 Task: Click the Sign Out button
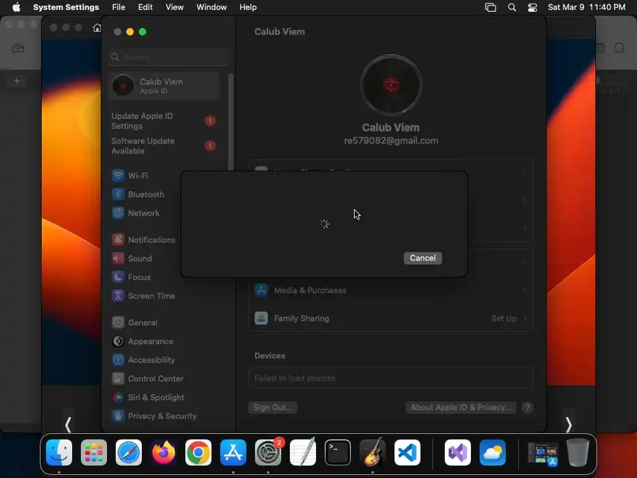coord(272,407)
